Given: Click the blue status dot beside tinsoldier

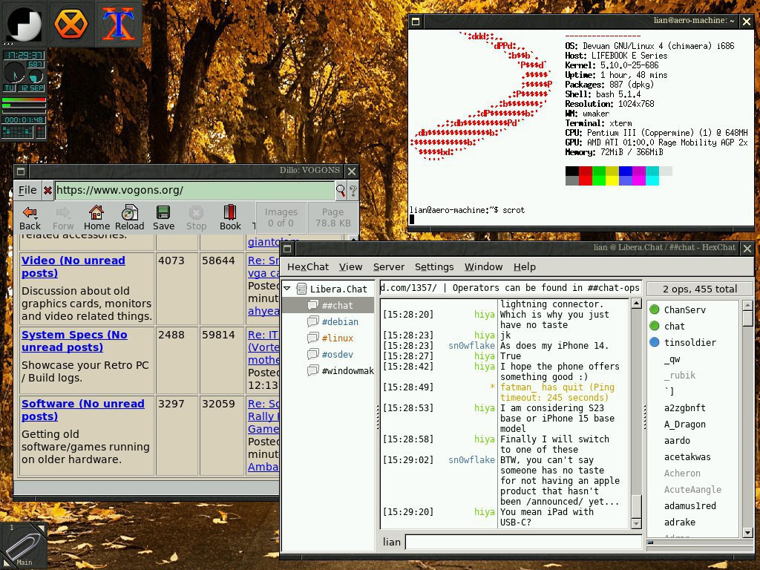Looking at the screenshot, I should [x=655, y=342].
